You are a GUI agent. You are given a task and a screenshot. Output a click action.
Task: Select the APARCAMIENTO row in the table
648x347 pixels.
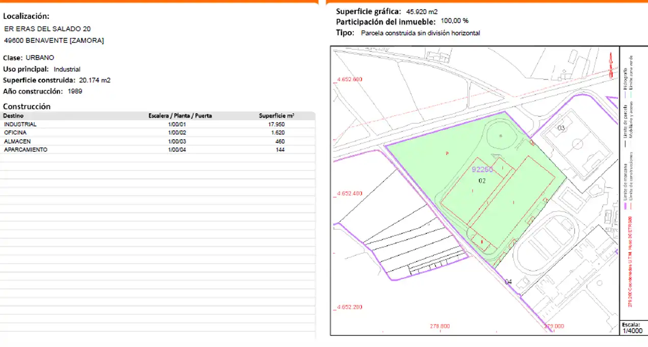point(158,150)
